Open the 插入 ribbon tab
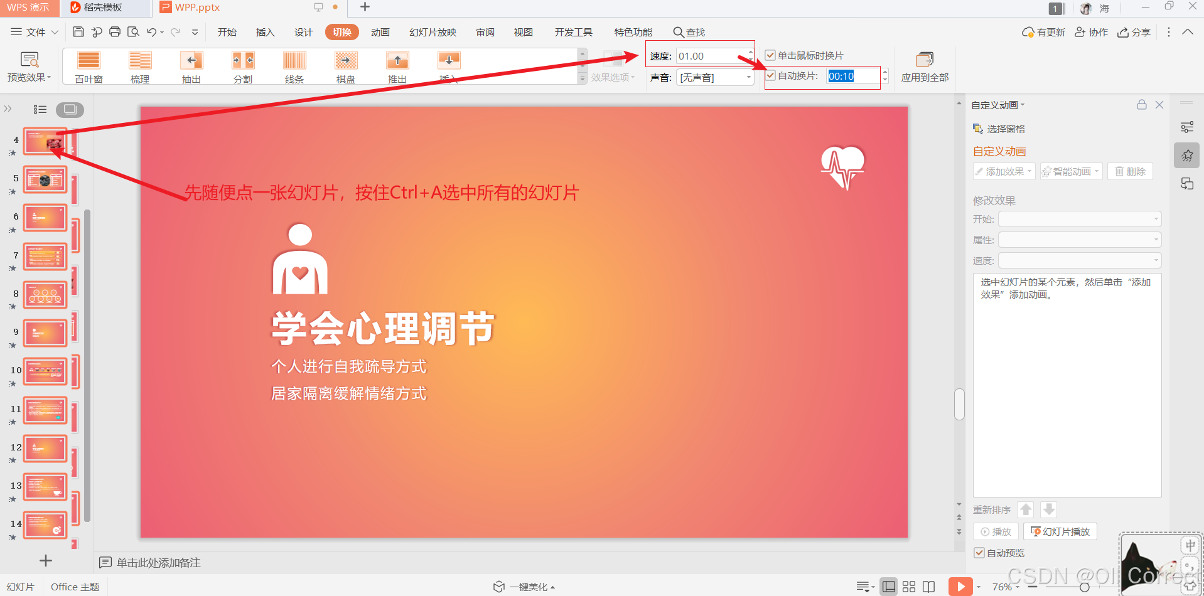The height and width of the screenshot is (596, 1204). [266, 32]
